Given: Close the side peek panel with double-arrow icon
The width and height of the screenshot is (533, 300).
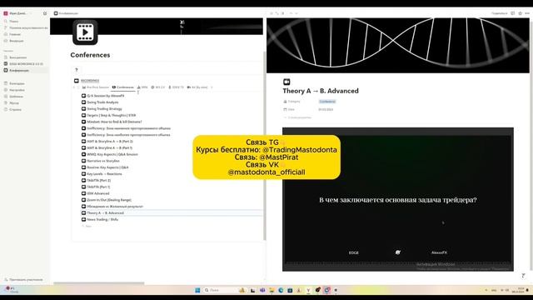Looking at the screenshot, I should coord(271,13).
